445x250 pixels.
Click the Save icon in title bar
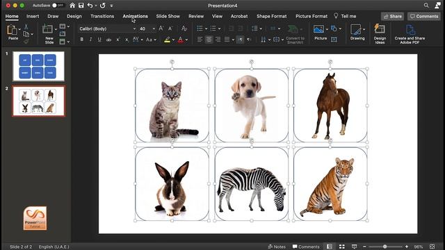click(81, 6)
